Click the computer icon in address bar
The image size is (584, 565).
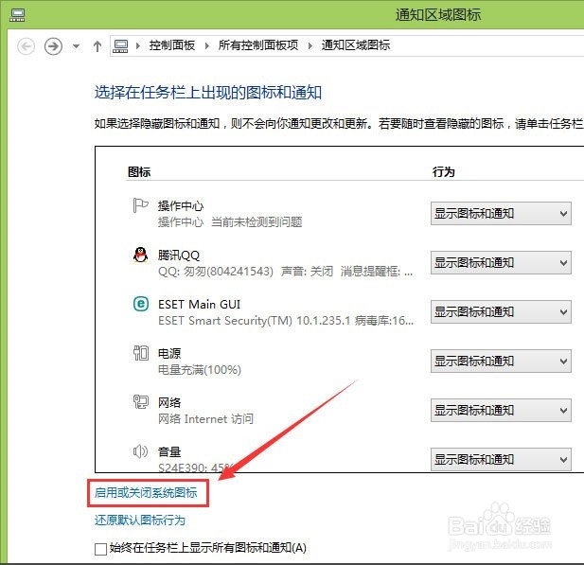[x=120, y=46]
